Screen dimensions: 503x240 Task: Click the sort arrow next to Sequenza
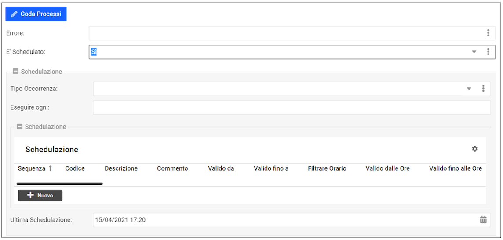(x=51, y=168)
